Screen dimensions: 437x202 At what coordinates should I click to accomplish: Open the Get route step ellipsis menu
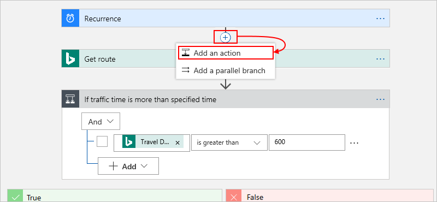tap(380, 59)
